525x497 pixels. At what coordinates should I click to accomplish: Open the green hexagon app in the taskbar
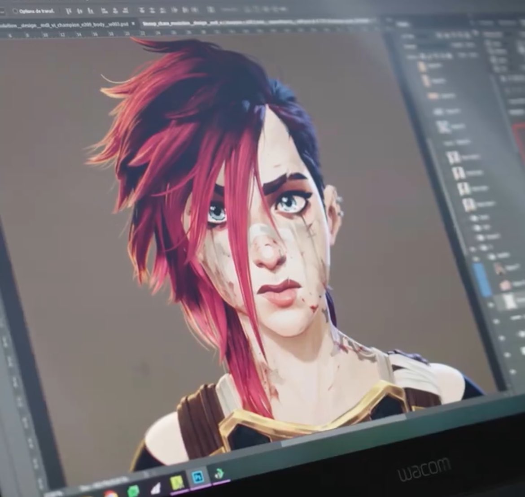133,491
